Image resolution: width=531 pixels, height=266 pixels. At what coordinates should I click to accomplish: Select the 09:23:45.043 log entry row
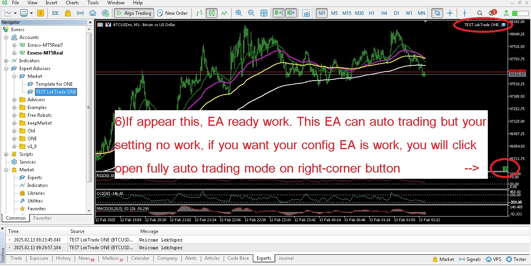pos(268,240)
